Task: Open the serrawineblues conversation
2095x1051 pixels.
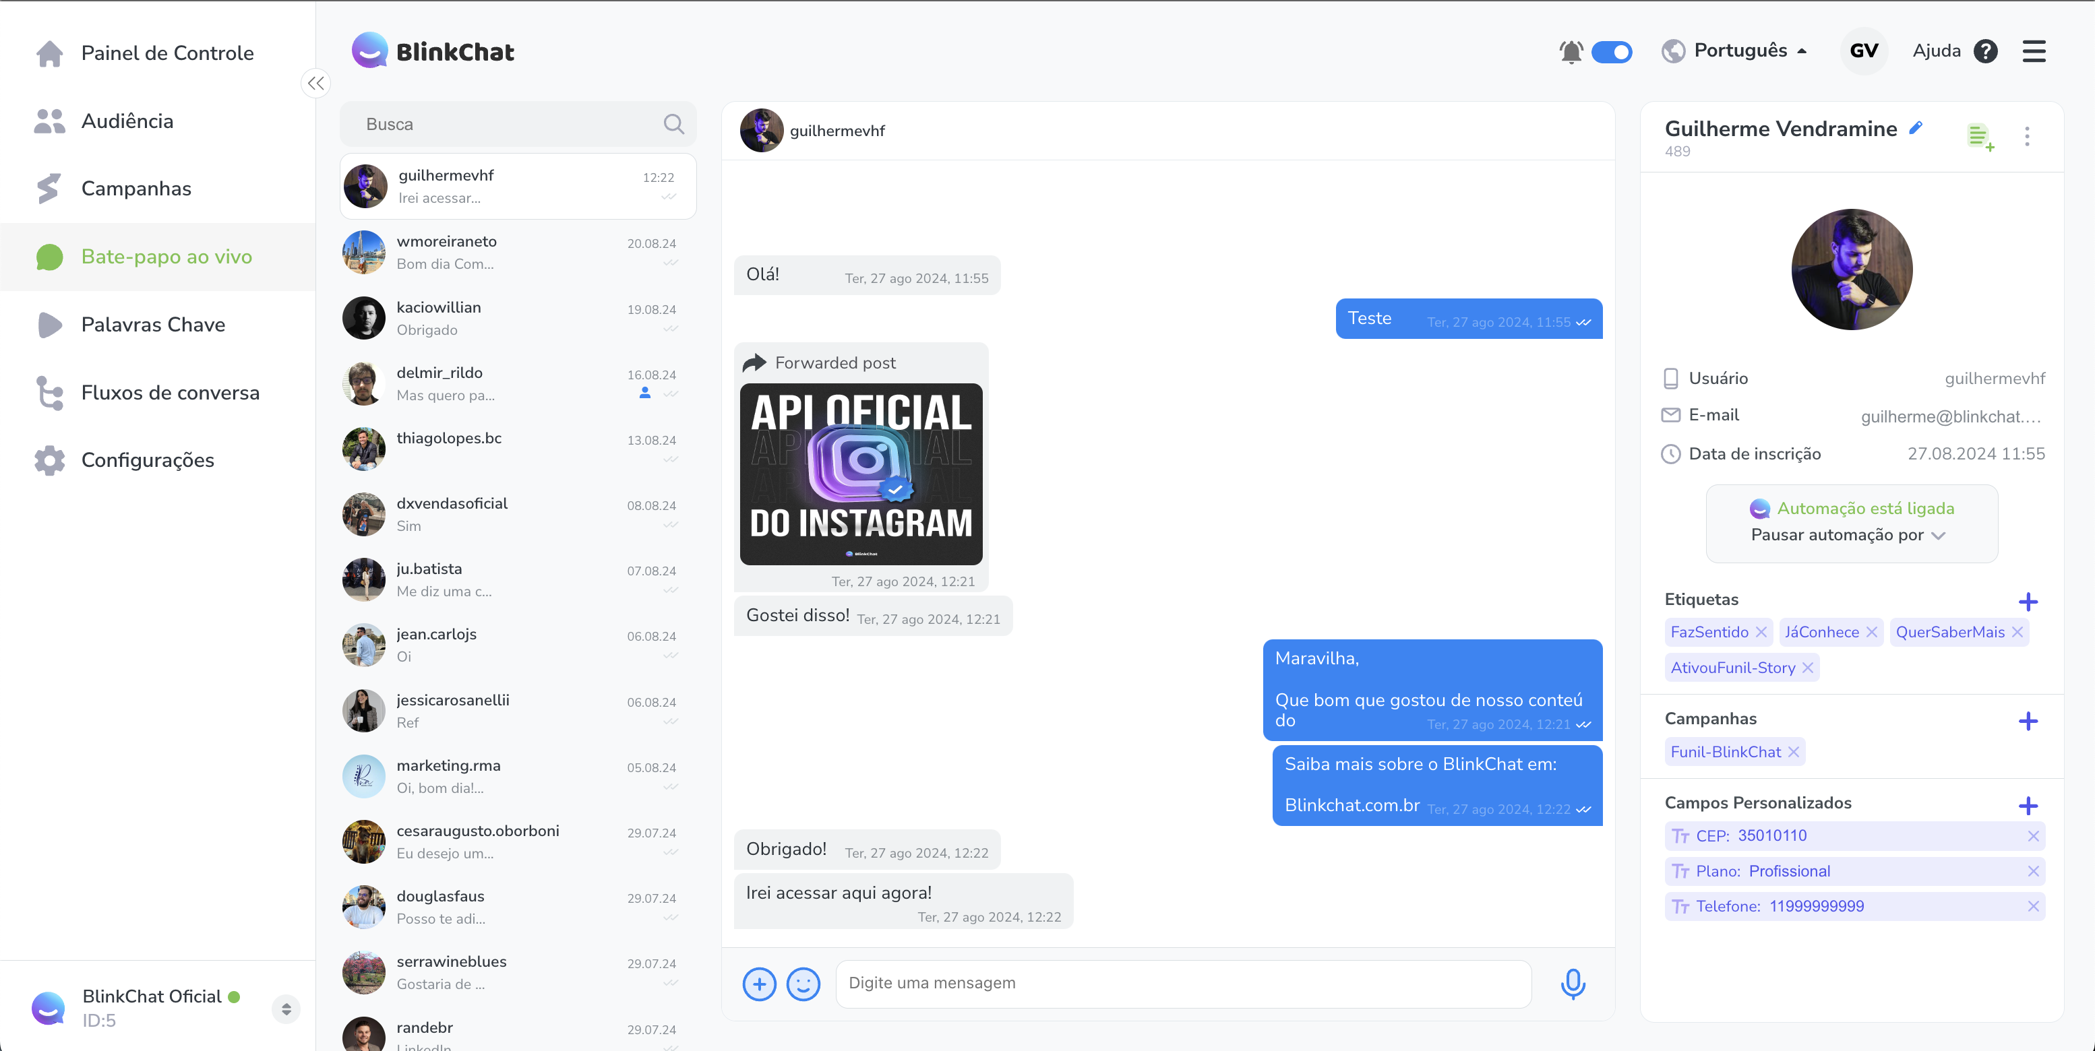Action: tap(517, 972)
